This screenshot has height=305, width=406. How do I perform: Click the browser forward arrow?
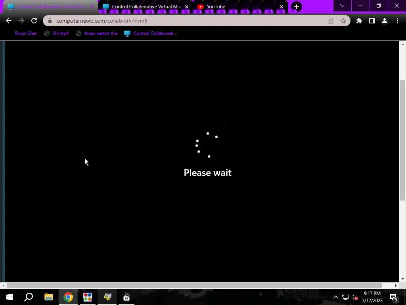pos(21,21)
